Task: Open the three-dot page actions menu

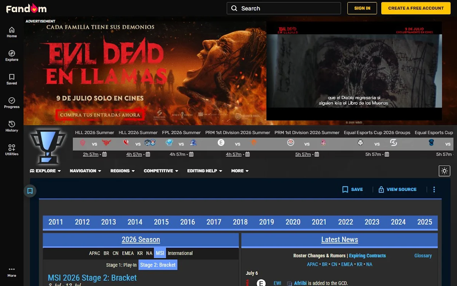Action: 434,190
